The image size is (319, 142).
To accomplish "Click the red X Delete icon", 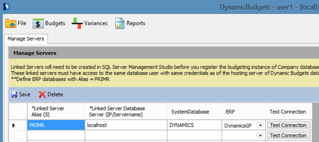I will [x=42, y=95].
